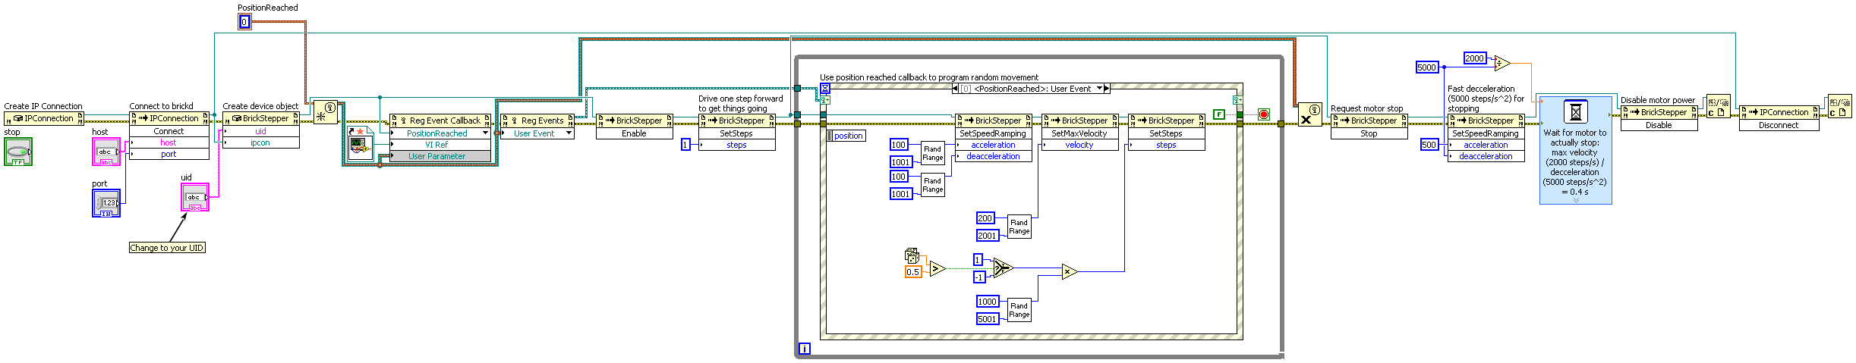Open the User Event dropdown arrow
Image resolution: width=1856 pixels, height=363 pixels.
click(x=569, y=133)
